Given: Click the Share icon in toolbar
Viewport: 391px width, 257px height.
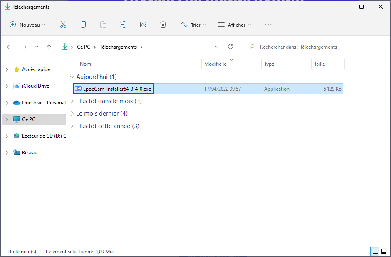Looking at the screenshot, I should [x=143, y=25].
